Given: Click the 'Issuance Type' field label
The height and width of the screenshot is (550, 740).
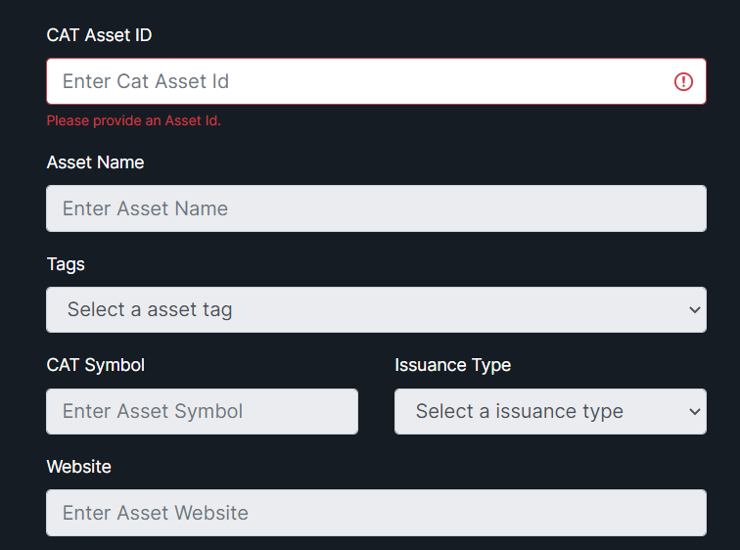Looking at the screenshot, I should [x=452, y=366].
